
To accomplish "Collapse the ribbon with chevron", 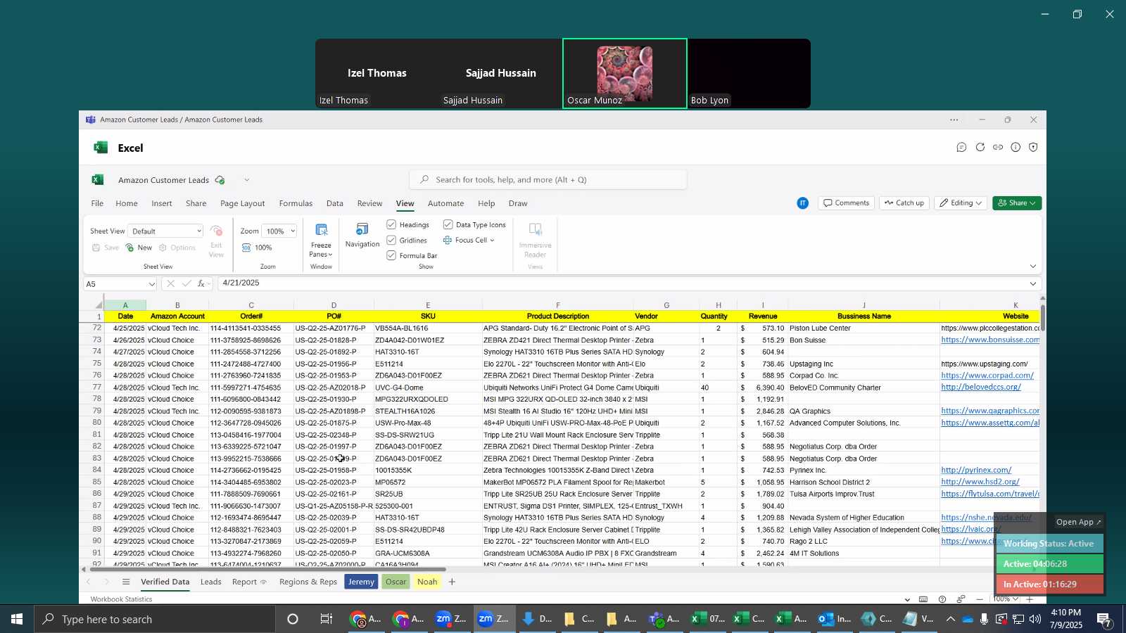I will click(1033, 267).
